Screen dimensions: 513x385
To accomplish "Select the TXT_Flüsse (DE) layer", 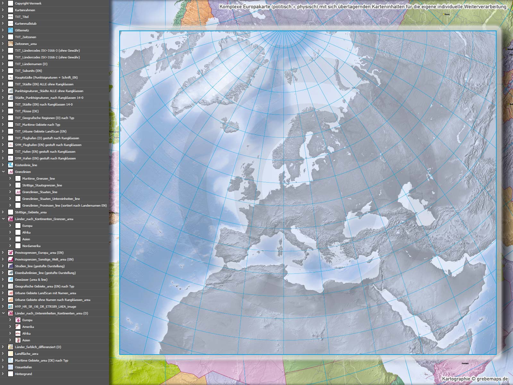I will (x=27, y=111).
